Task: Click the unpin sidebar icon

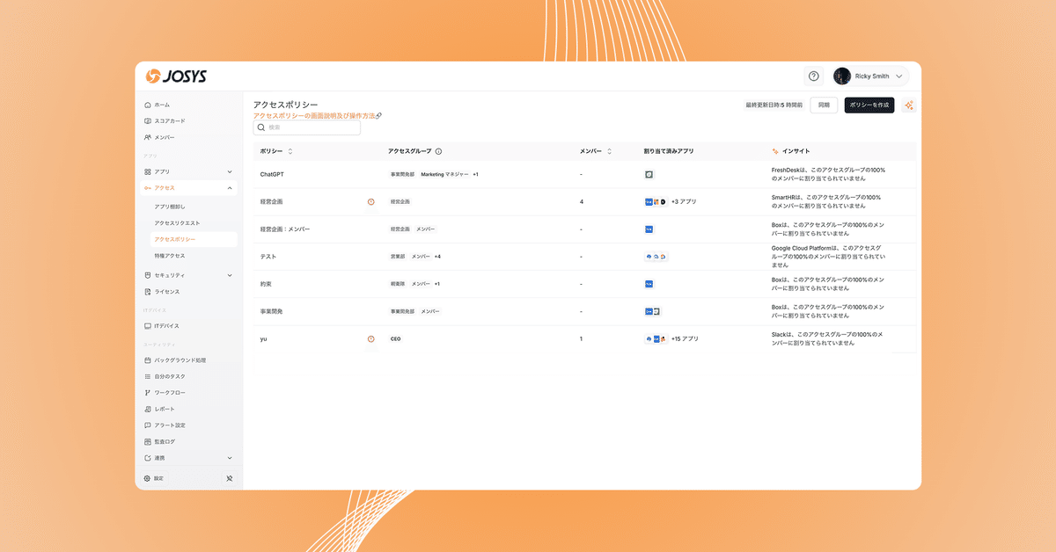Action: tap(229, 478)
